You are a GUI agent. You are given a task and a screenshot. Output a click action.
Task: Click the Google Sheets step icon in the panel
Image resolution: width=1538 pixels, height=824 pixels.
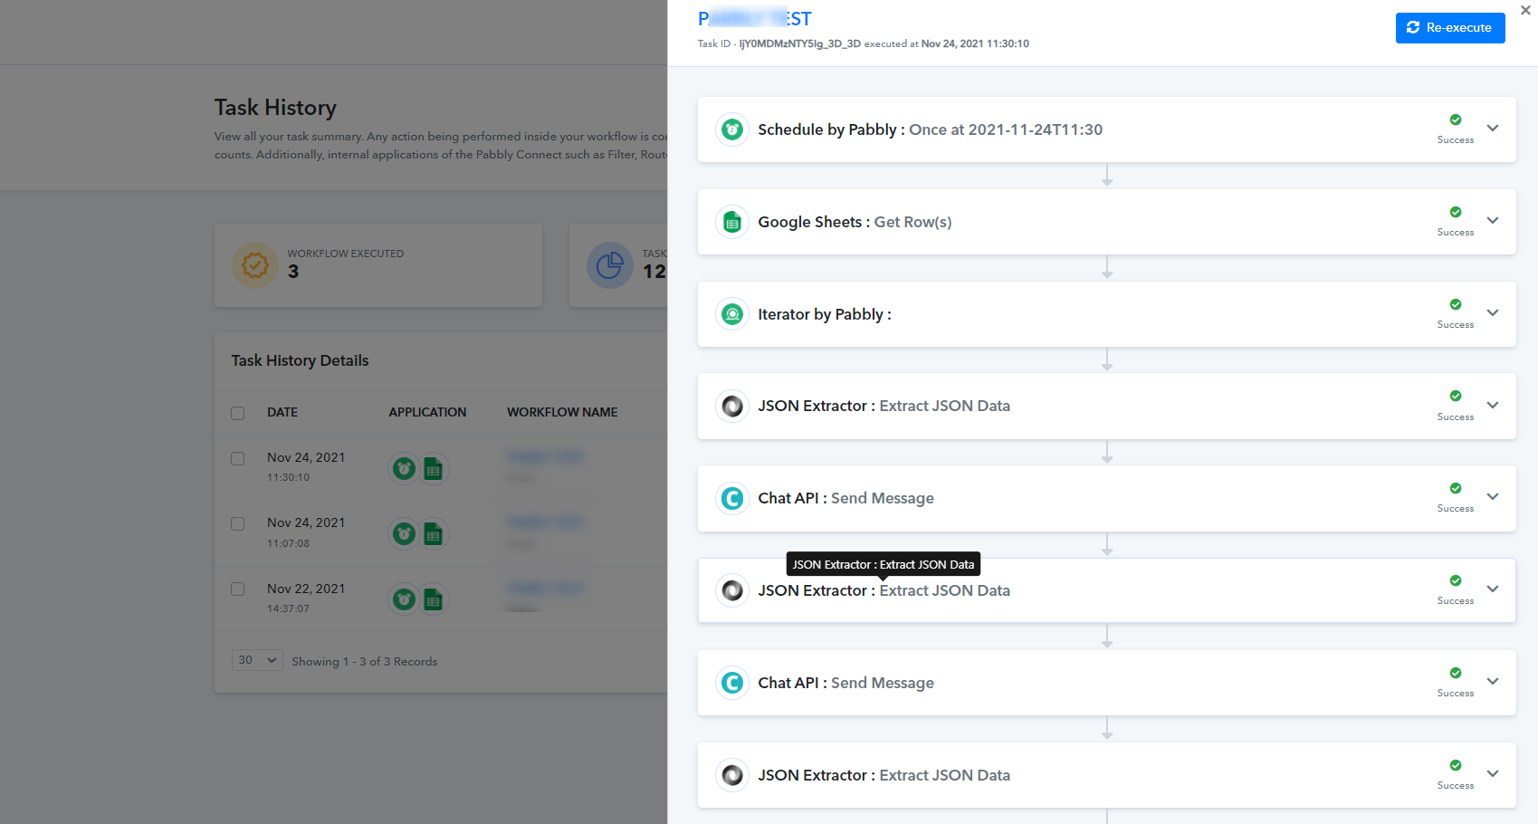pyautogui.click(x=732, y=222)
